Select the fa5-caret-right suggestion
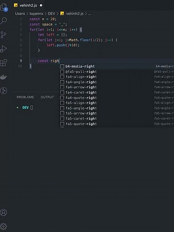The image size is (174, 232). point(117,119)
